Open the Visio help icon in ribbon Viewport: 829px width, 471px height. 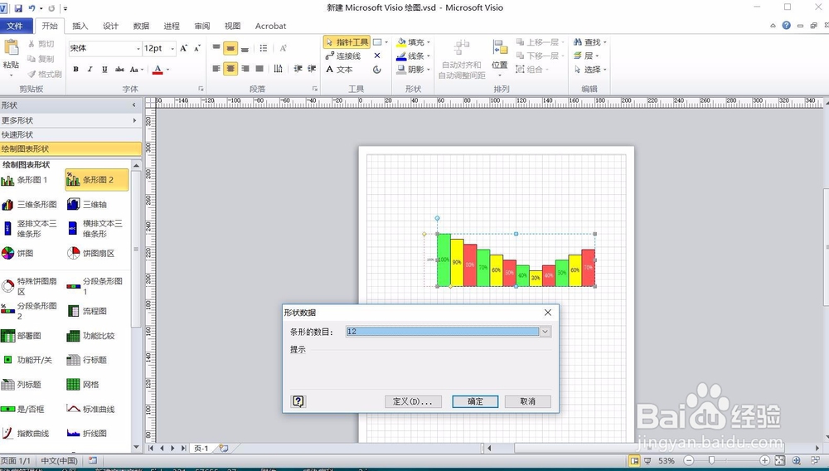point(787,26)
